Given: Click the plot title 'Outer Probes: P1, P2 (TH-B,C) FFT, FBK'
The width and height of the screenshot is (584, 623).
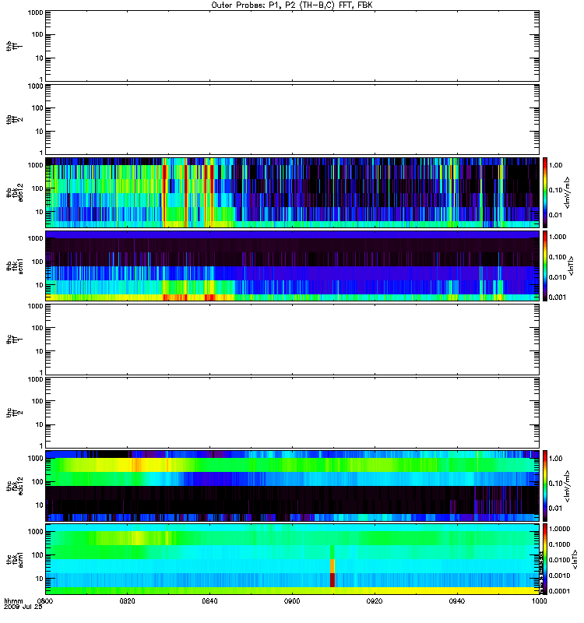Looking at the screenshot, I should point(292,5).
